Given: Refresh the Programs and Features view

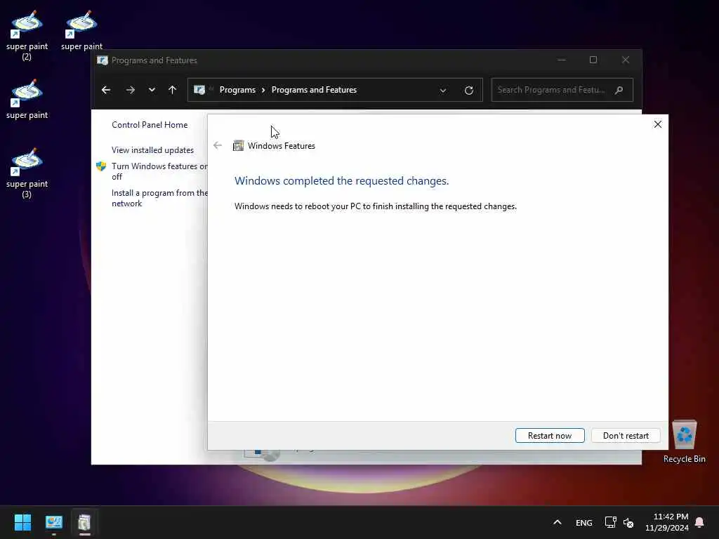Looking at the screenshot, I should pos(468,91).
